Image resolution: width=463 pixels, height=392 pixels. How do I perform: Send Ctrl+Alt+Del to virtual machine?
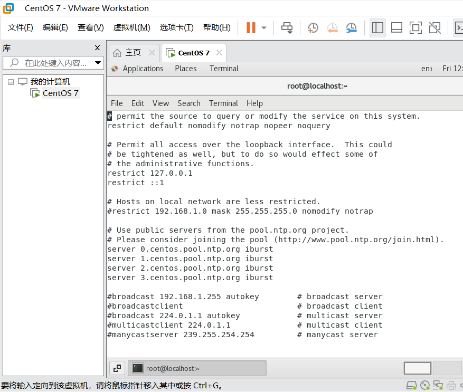point(287,28)
